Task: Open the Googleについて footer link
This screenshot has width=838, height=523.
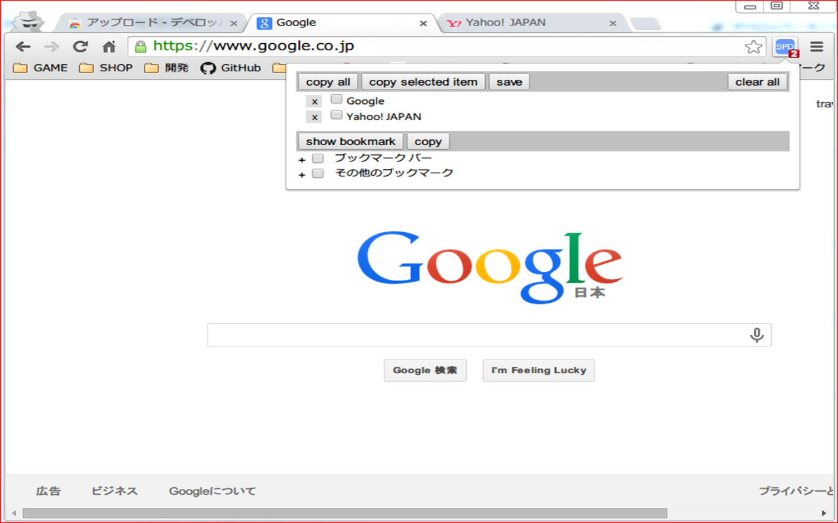Action: 213,491
